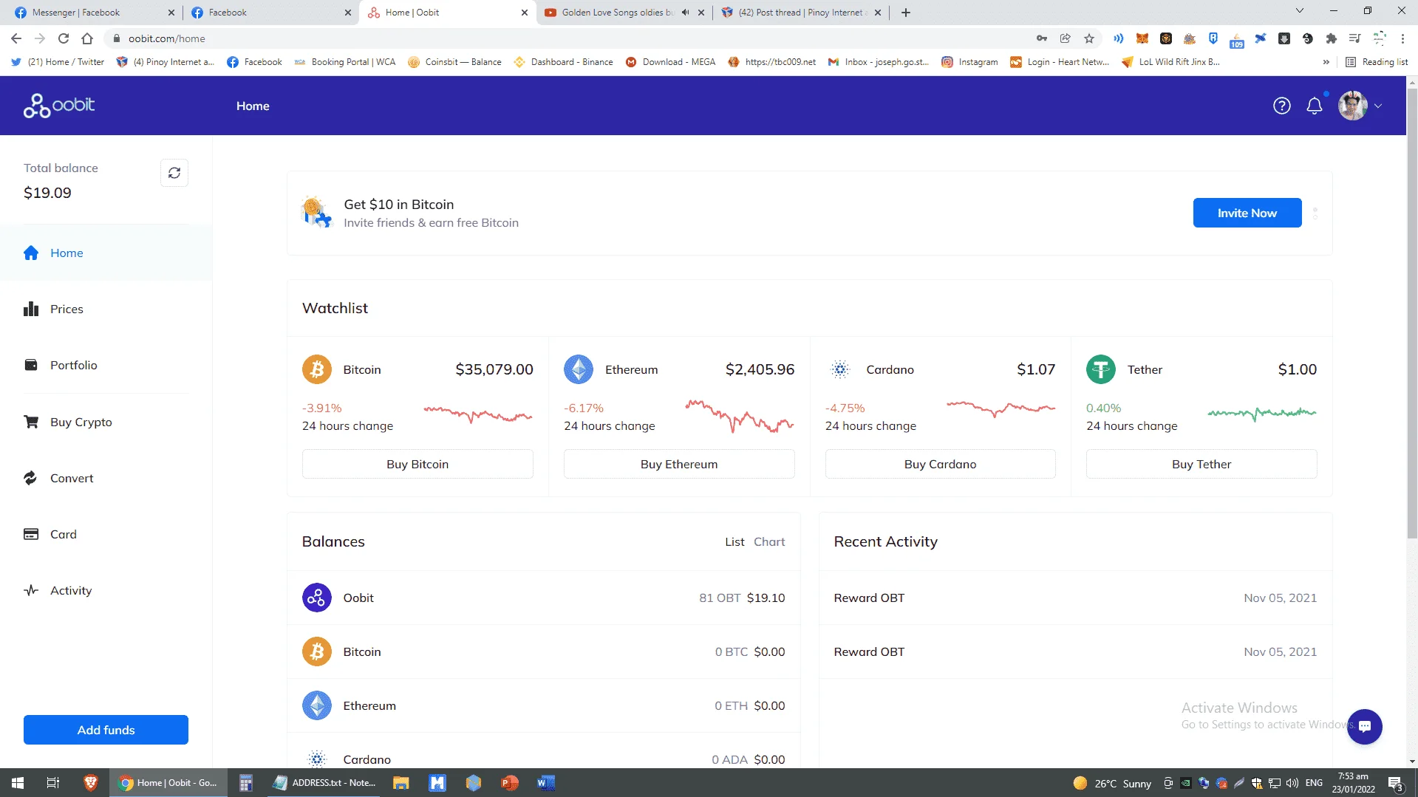Click the Buy Ethereum button
This screenshot has height=797, width=1418.
[679, 464]
